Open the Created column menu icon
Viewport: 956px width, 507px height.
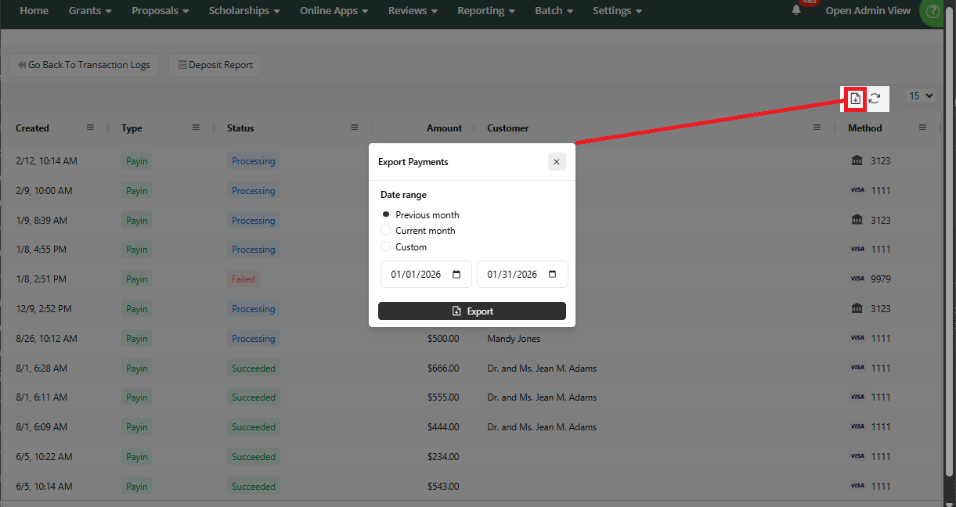click(90, 128)
